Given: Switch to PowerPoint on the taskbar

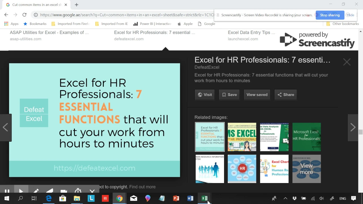Looking at the screenshot, I should click(176, 198).
